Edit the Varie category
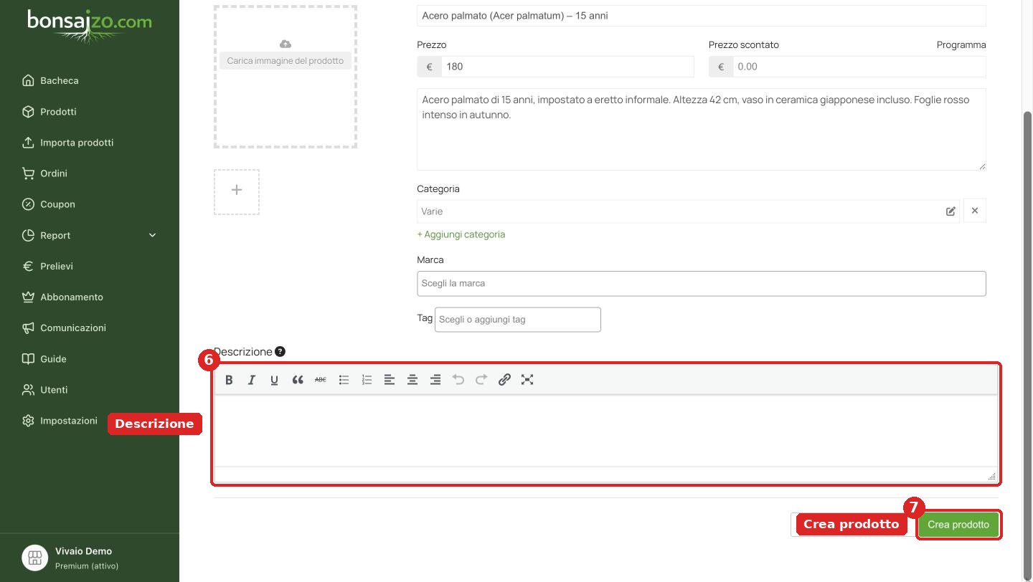The height and width of the screenshot is (582, 1033). [951, 211]
